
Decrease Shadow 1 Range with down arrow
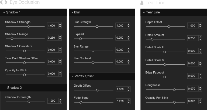click(x=60, y=39)
